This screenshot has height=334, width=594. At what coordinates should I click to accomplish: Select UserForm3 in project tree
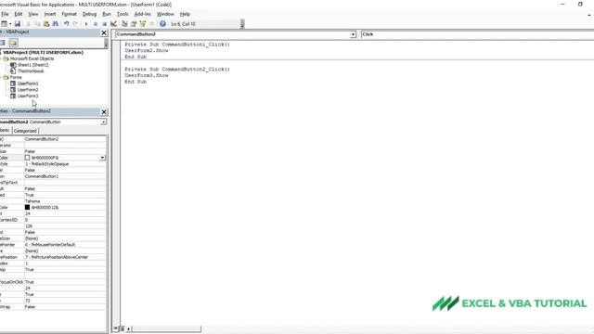pyautogui.click(x=28, y=96)
